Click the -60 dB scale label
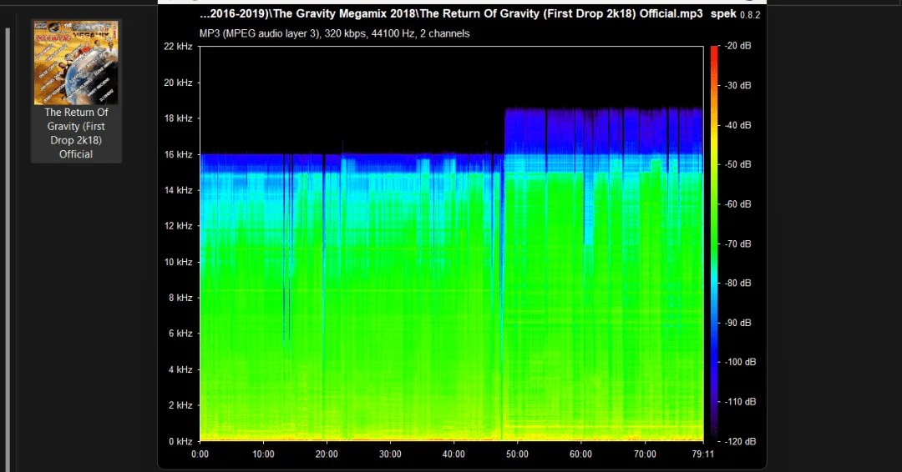The image size is (902, 472). (737, 203)
